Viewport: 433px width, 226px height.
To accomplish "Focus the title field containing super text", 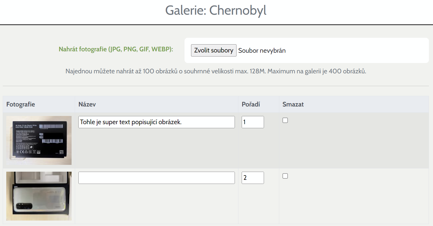I will [x=156, y=122].
